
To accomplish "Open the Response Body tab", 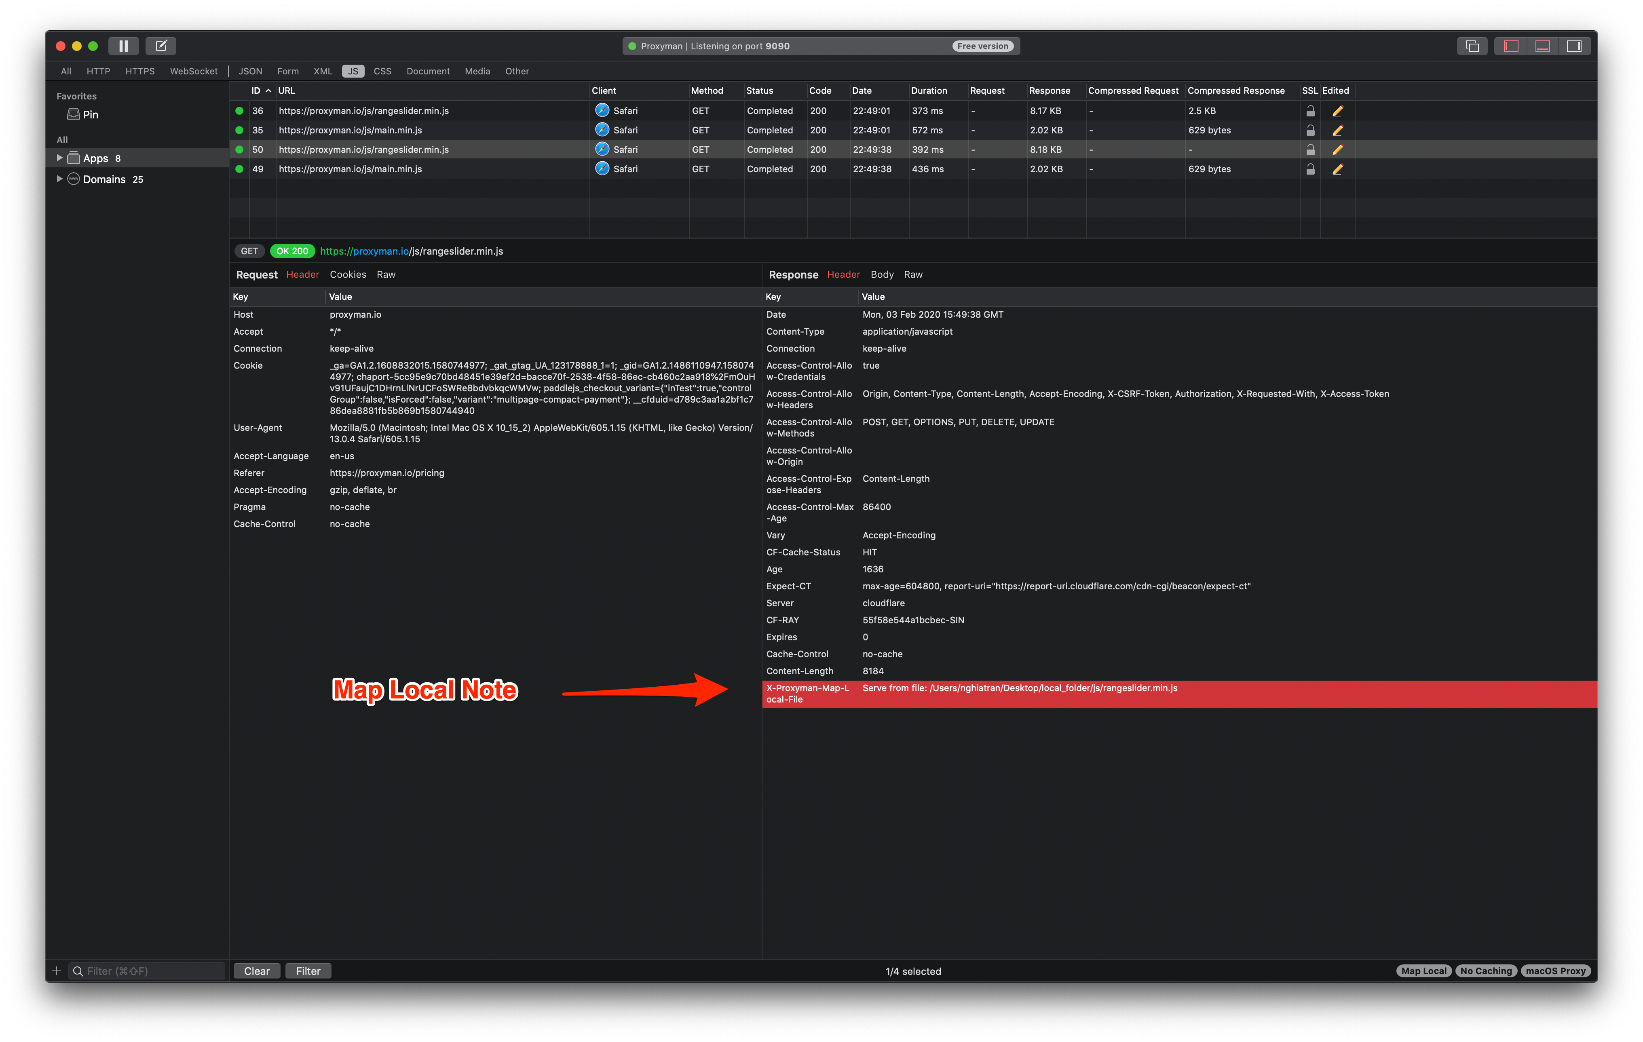I will [x=882, y=274].
